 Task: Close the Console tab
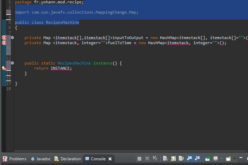(109, 159)
